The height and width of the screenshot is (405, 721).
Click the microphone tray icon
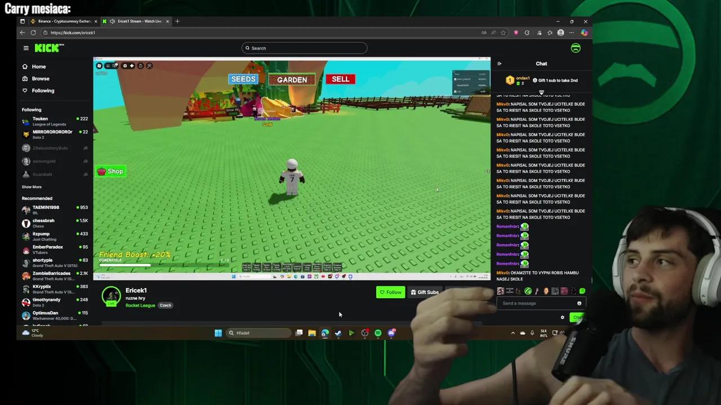click(x=532, y=333)
